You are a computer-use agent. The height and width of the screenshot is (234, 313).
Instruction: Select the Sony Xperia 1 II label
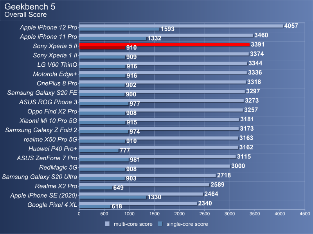pyautogui.click(x=55, y=55)
